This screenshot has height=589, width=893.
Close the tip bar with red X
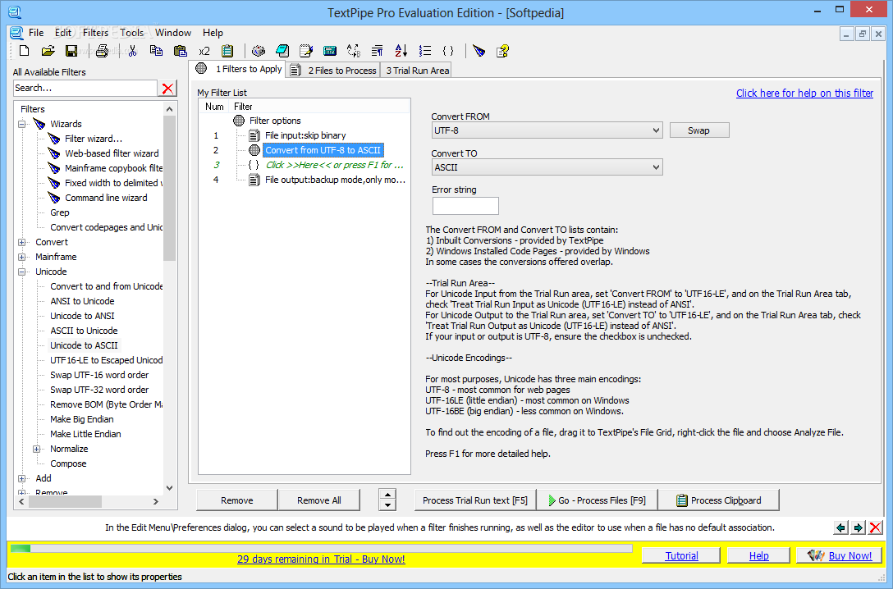click(x=875, y=527)
